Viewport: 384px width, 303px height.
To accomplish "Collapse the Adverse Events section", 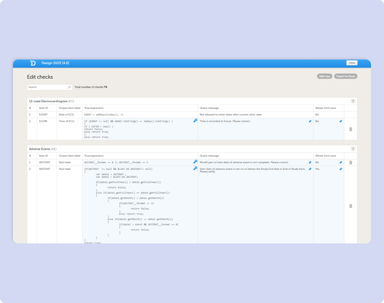I will pyautogui.click(x=353, y=149).
